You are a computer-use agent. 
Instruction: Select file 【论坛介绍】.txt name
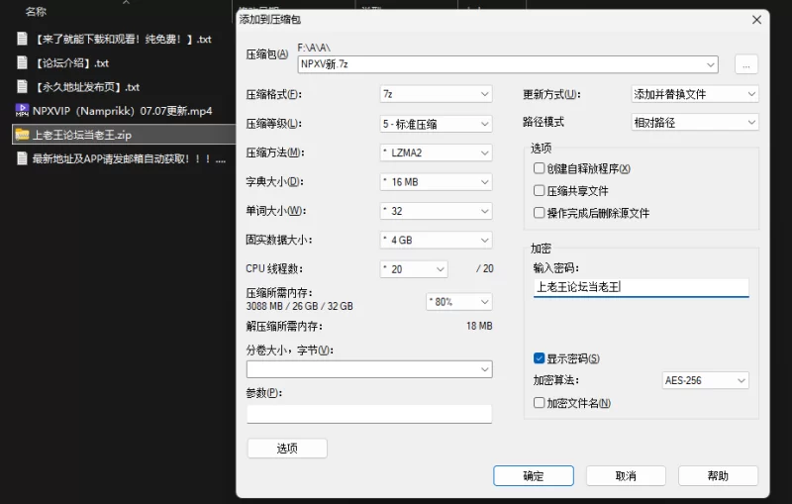click(x=70, y=63)
